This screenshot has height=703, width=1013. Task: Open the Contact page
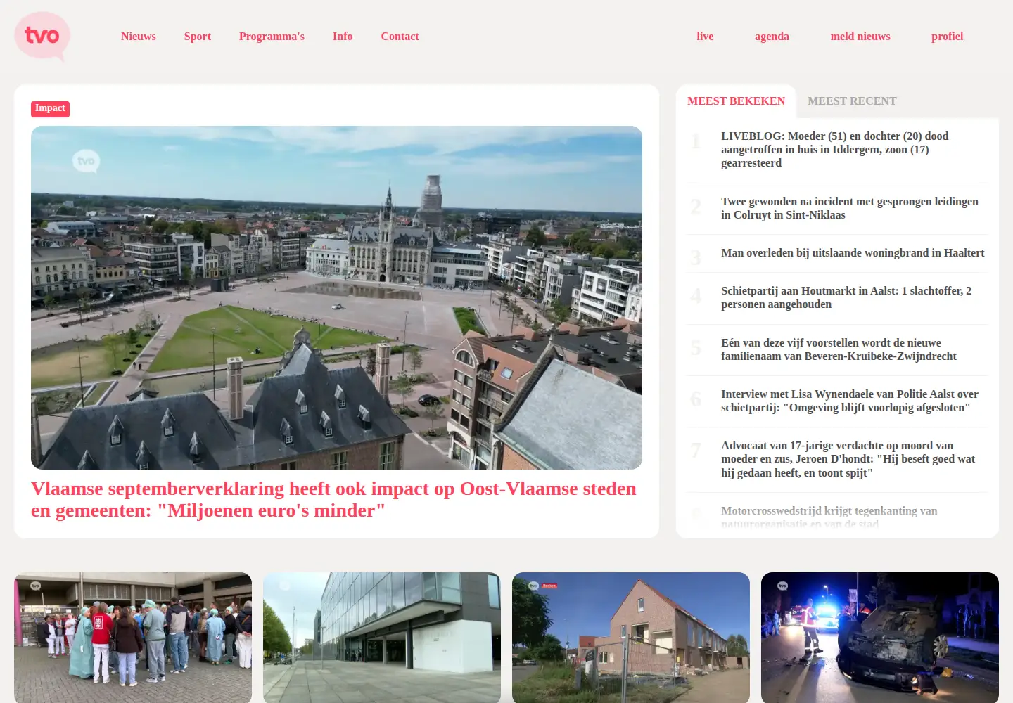coord(400,37)
